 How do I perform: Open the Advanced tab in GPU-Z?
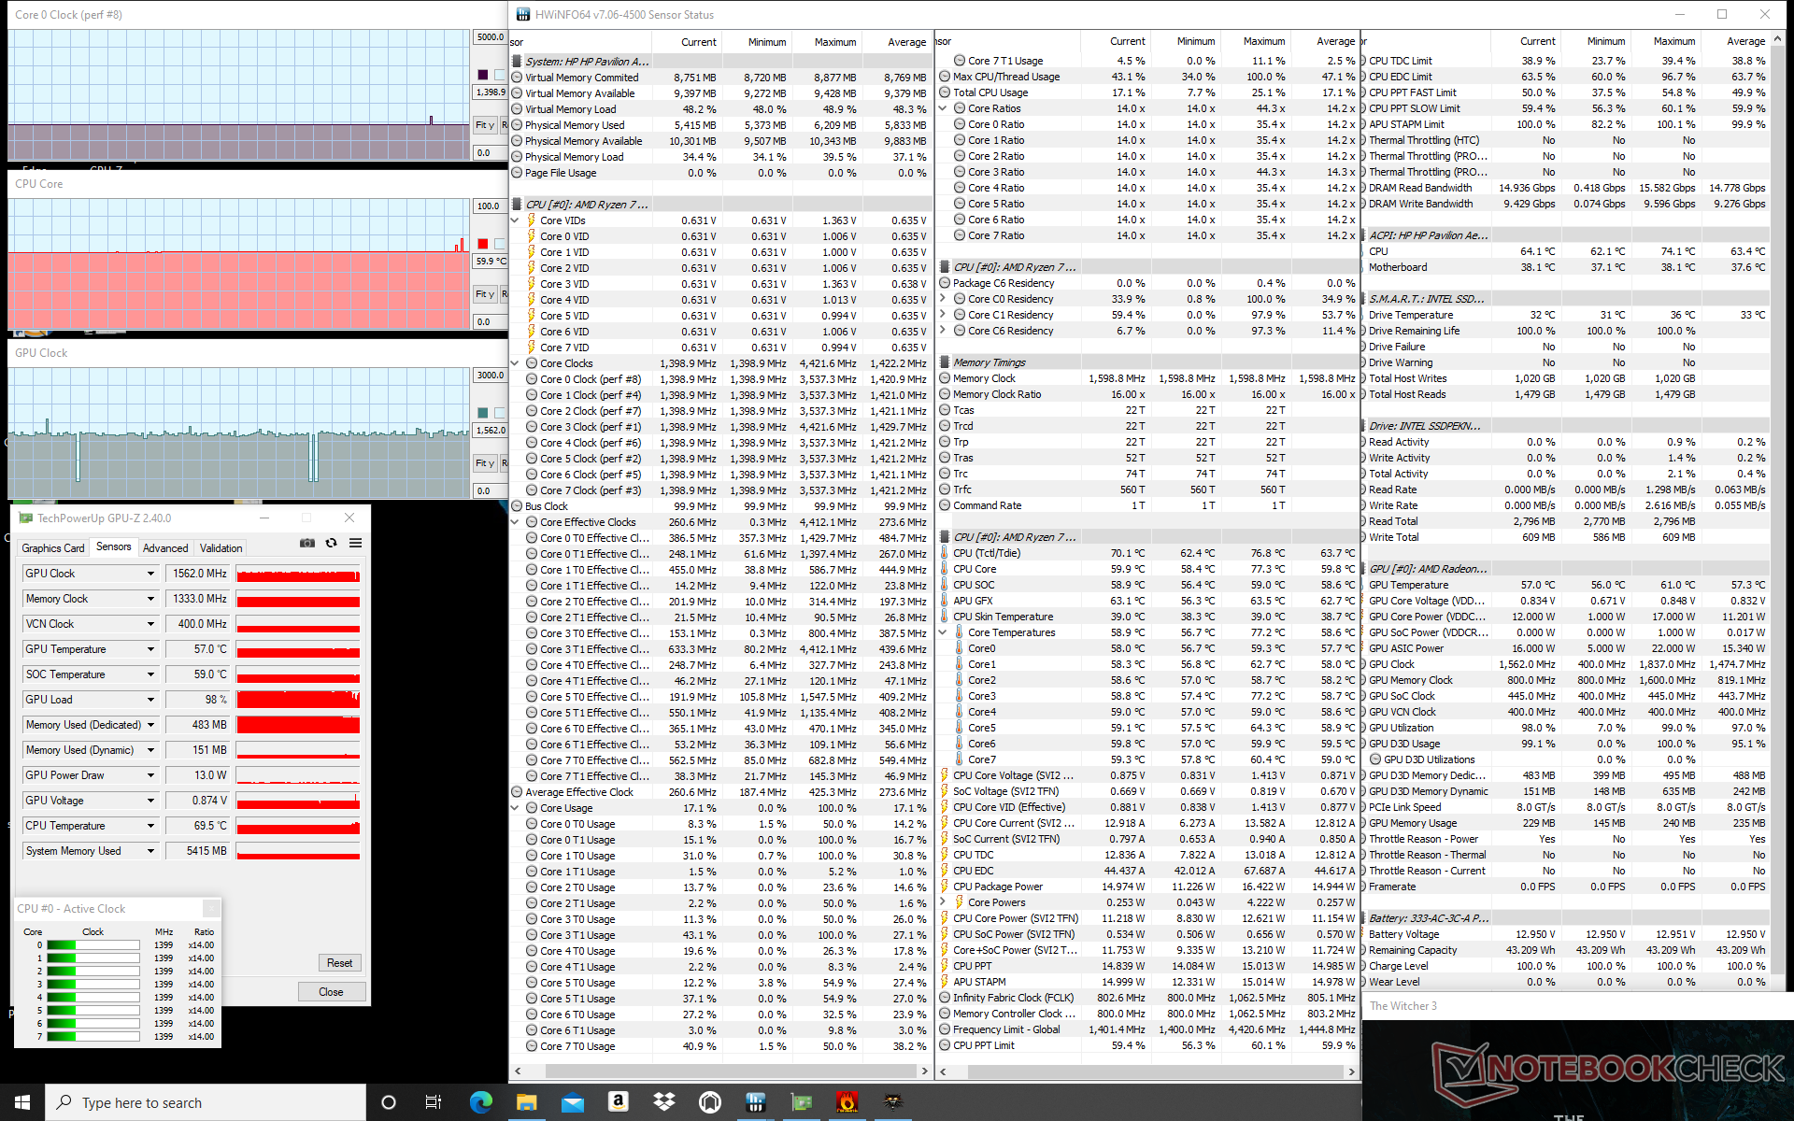165,548
